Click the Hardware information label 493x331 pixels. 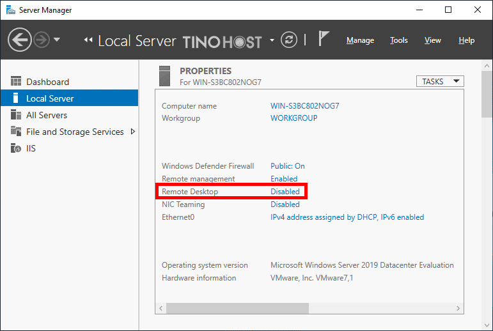(199, 278)
